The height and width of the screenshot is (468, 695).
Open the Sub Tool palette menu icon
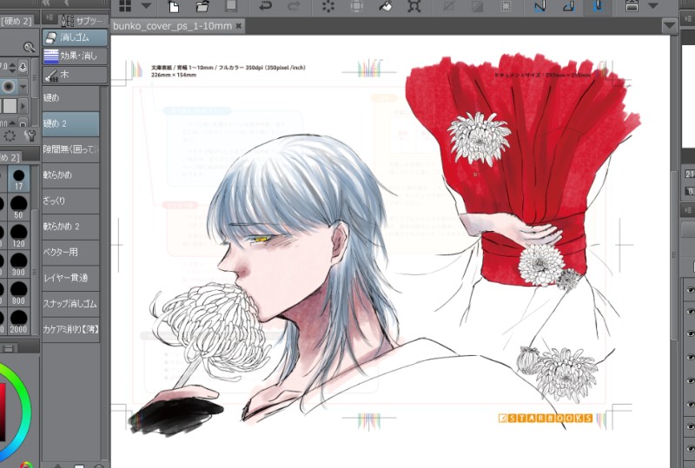(x=50, y=18)
